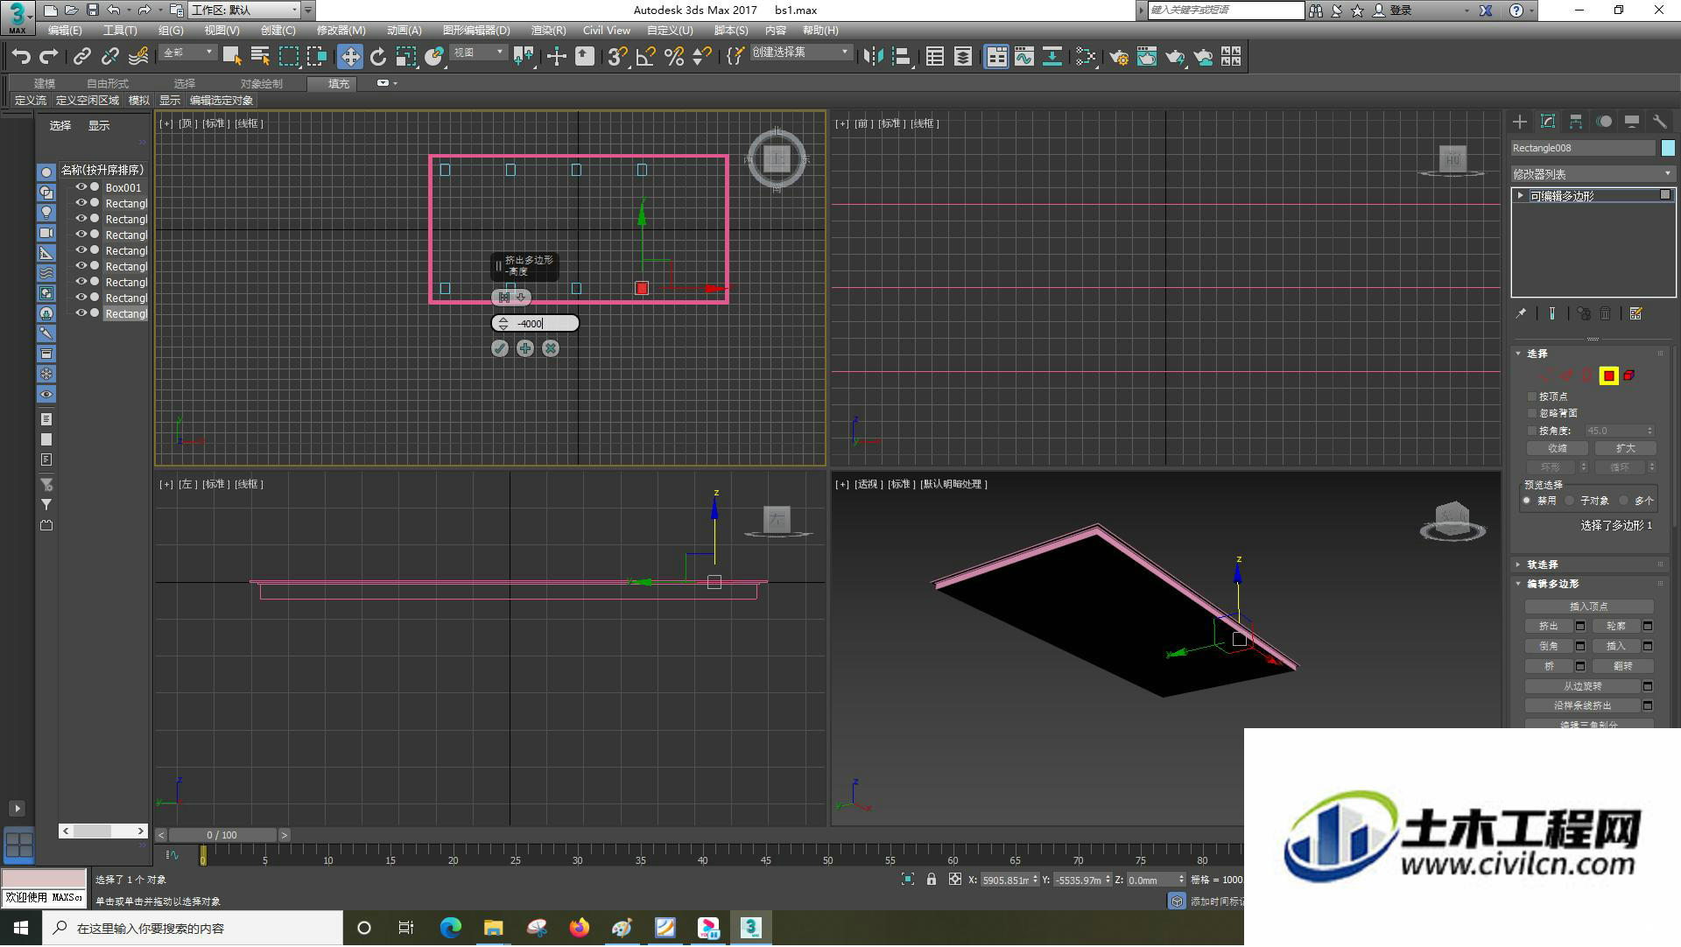Click the Select Object tool
The height and width of the screenshot is (947, 1681).
232,57
